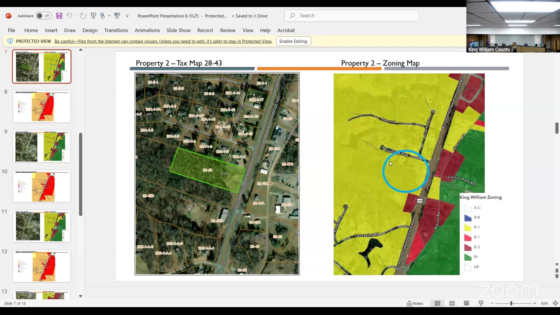
Task: Click the 'Property 2 – Tax Map 28-43' title
Action: point(179,63)
